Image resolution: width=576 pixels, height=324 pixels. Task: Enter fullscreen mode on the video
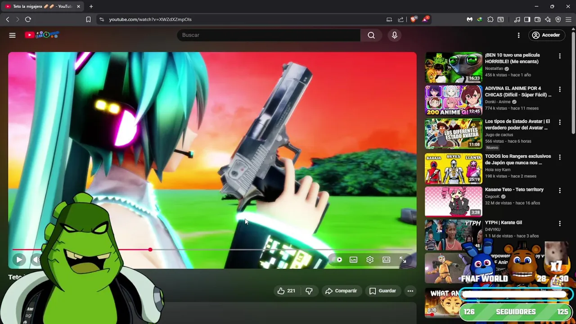click(x=403, y=260)
